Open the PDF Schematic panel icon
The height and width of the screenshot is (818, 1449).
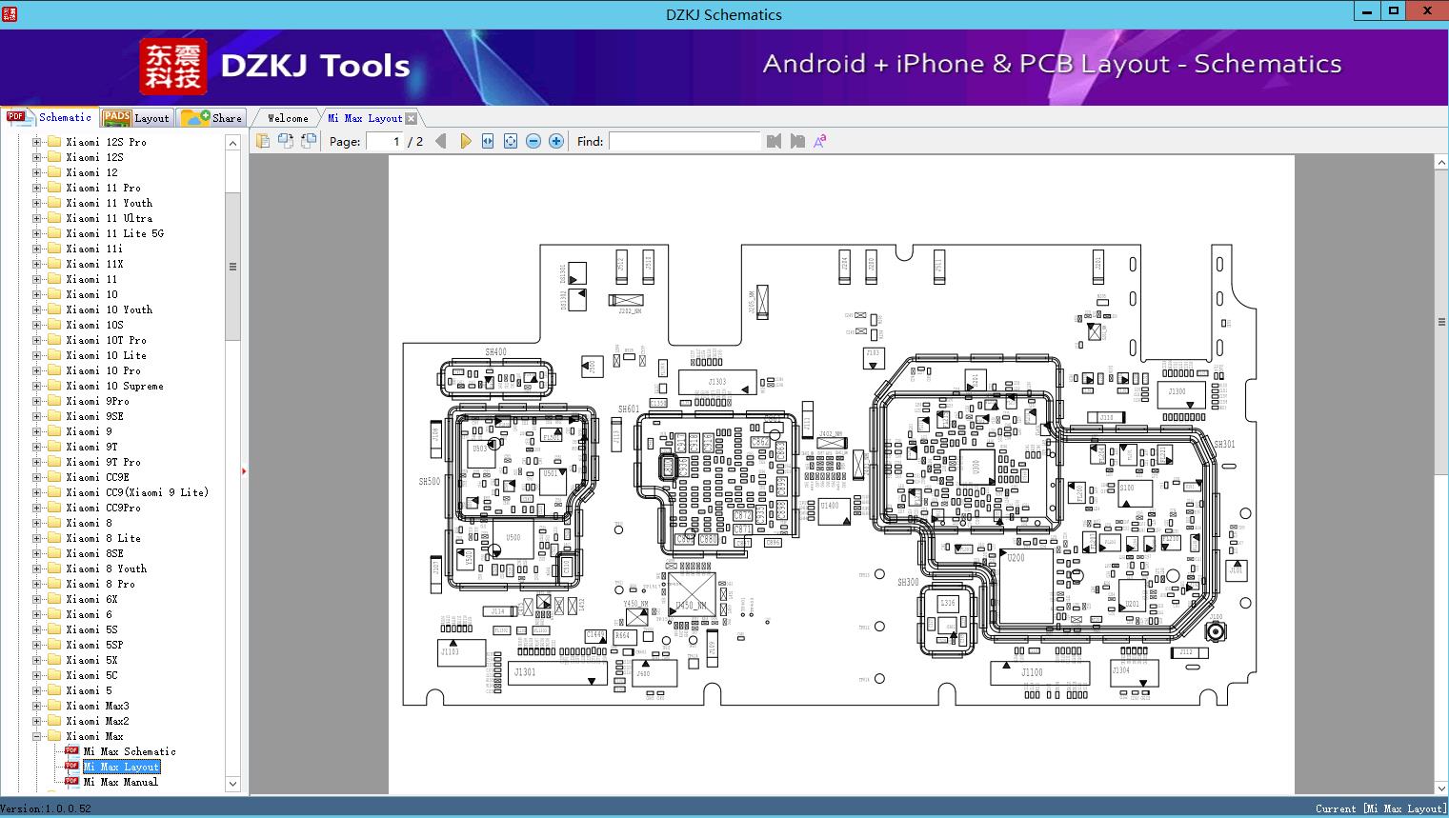coord(17,116)
